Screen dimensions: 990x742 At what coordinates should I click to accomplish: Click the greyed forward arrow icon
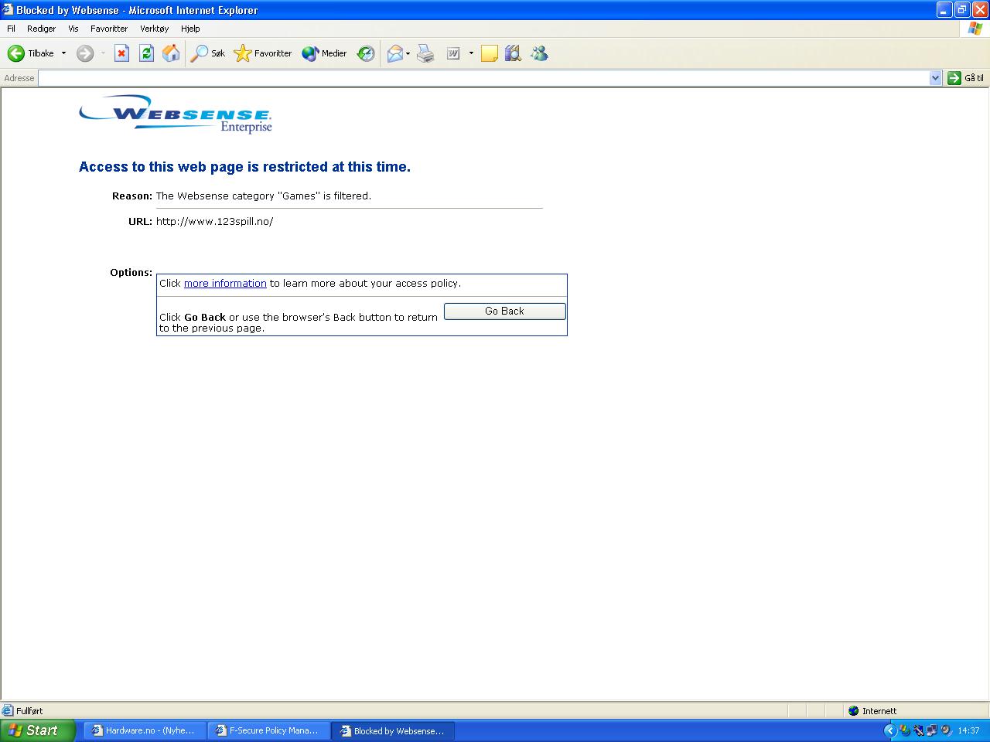(85, 53)
